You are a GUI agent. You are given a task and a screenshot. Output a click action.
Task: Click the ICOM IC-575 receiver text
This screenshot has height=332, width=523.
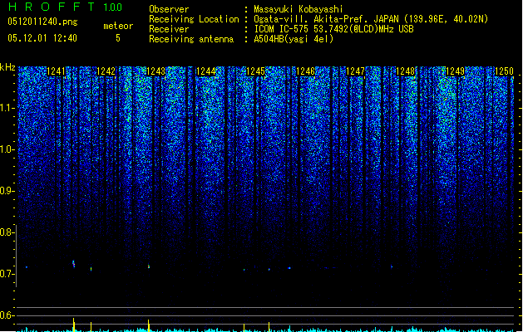click(333, 29)
